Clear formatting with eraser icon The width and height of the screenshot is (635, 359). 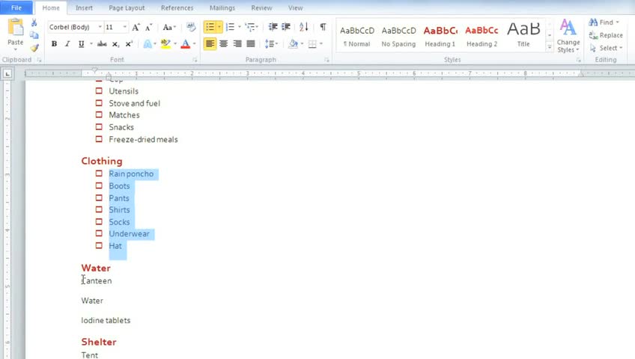[x=191, y=27]
